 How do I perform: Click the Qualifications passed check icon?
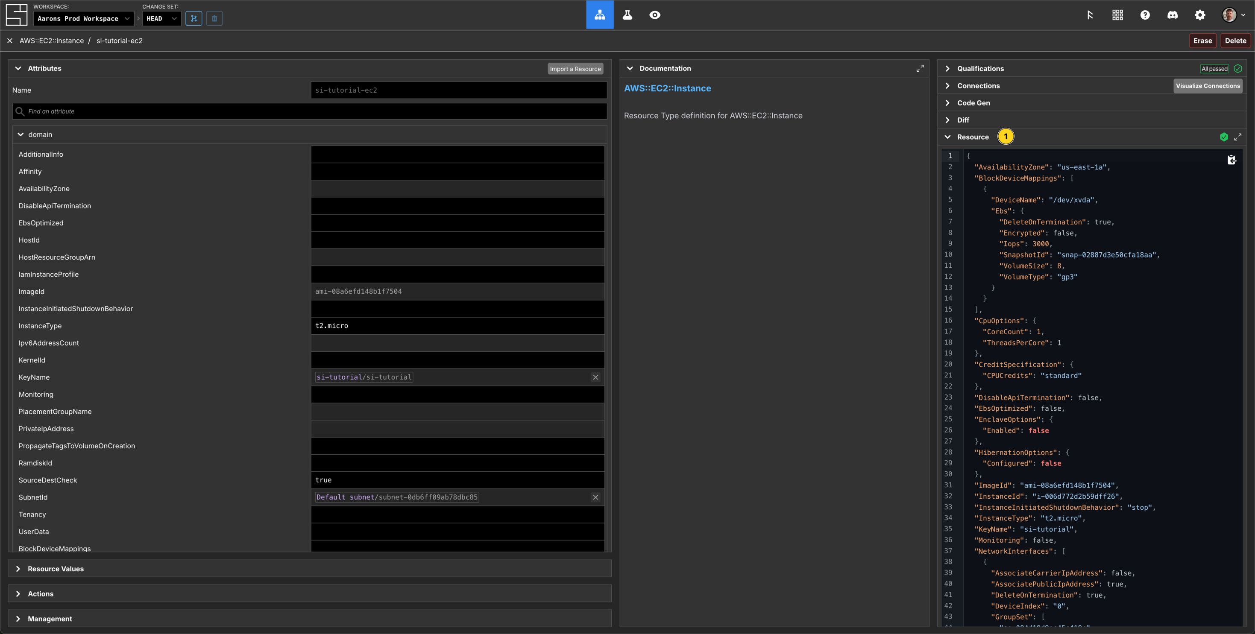(x=1238, y=69)
